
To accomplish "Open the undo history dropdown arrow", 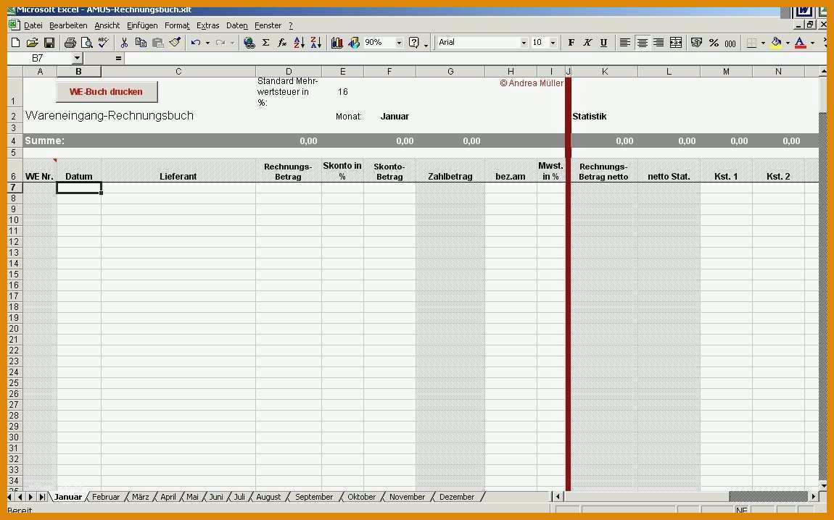I will click(207, 43).
